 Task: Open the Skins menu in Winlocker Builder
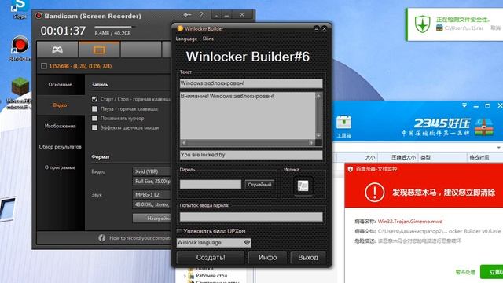point(207,39)
